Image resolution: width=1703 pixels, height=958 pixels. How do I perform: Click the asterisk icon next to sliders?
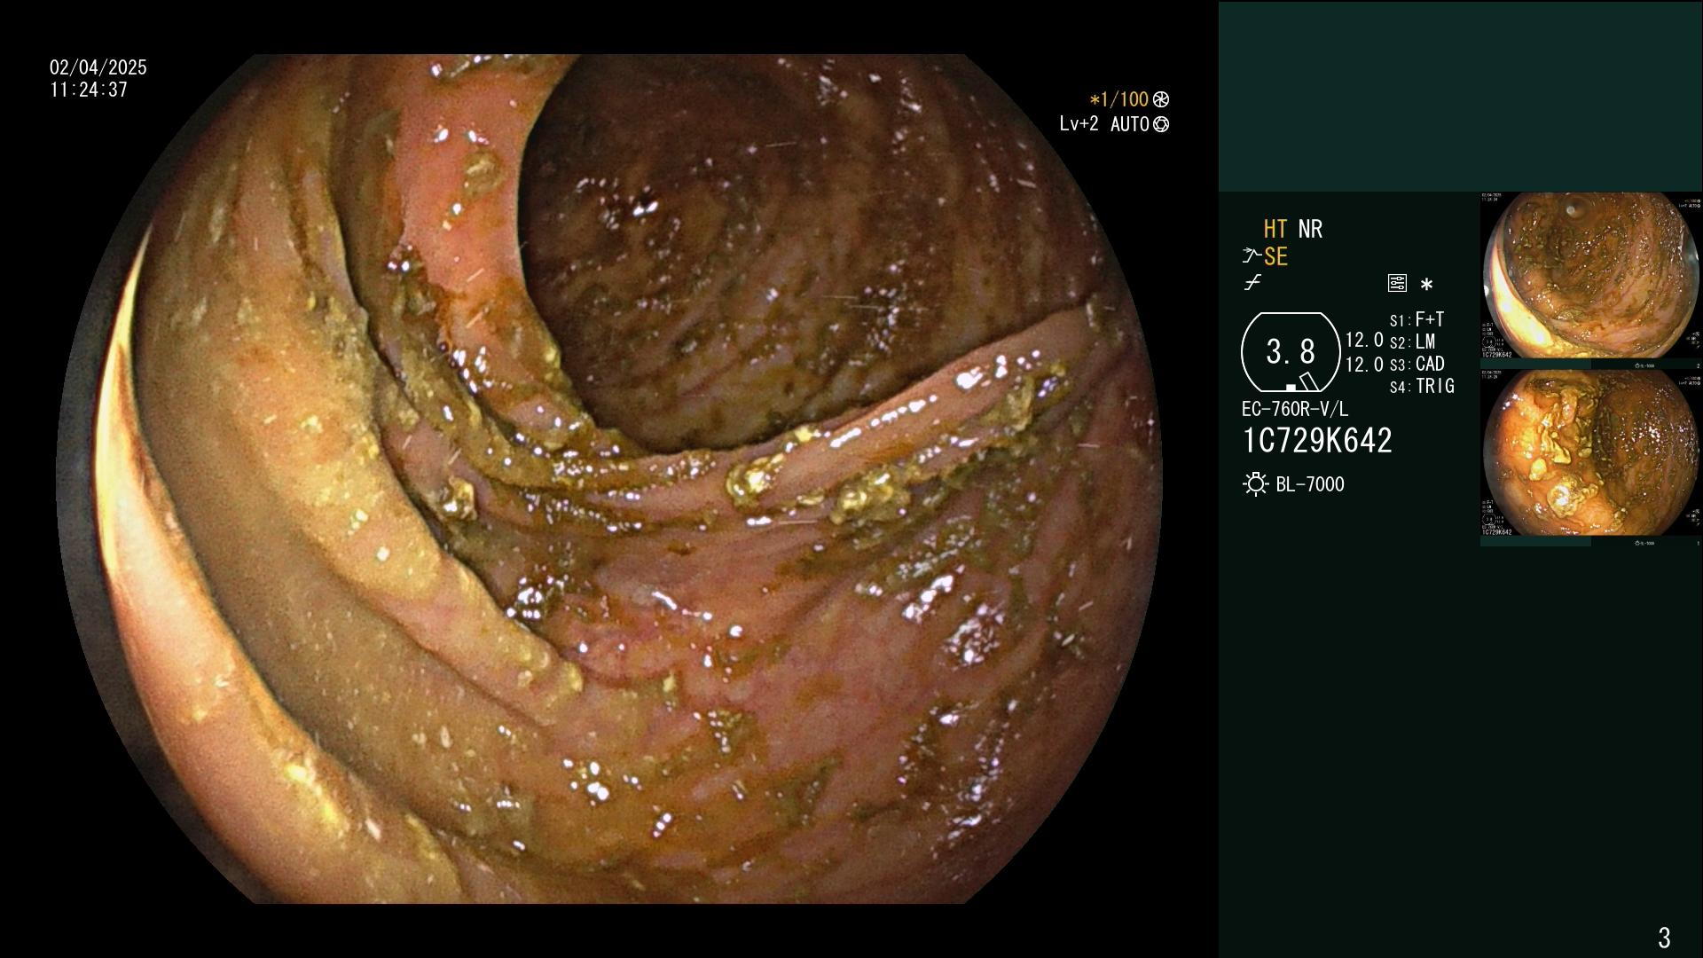pyautogui.click(x=1426, y=285)
